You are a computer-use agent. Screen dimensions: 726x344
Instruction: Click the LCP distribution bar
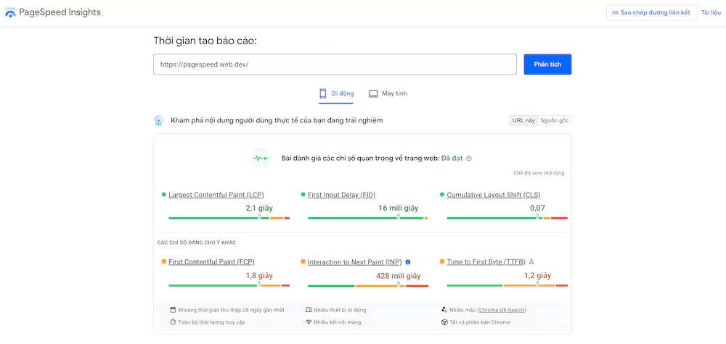point(229,218)
